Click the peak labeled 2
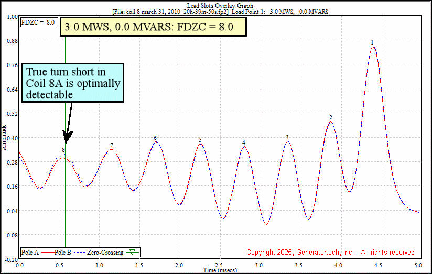 pyautogui.click(x=331, y=117)
